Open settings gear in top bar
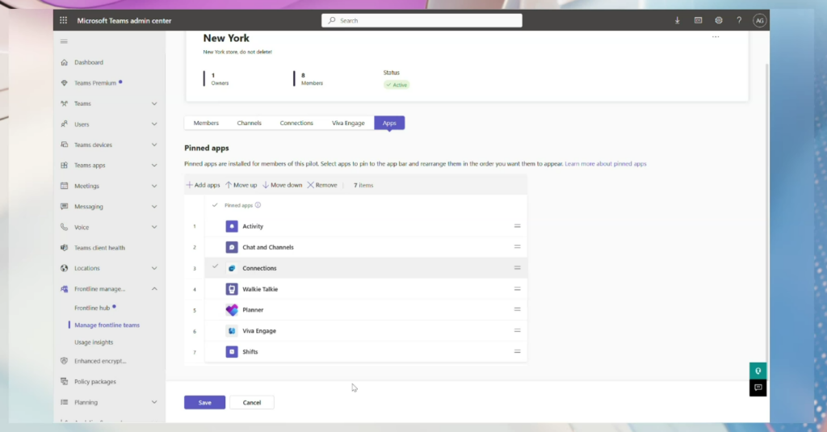Screen dimensions: 827x432 coord(718,20)
